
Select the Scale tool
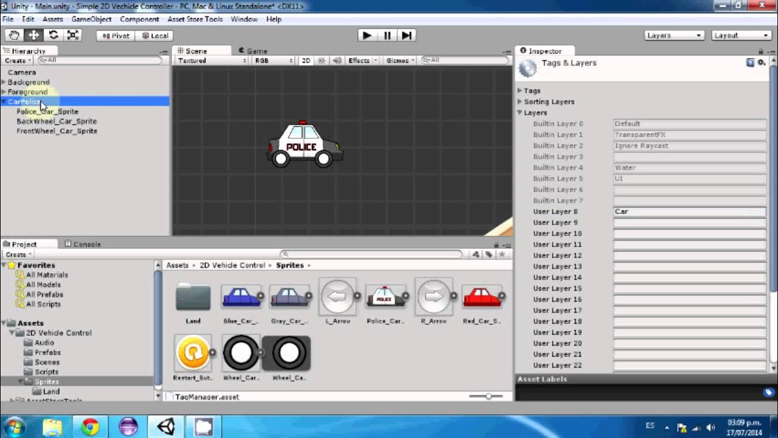pyautogui.click(x=73, y=35)
